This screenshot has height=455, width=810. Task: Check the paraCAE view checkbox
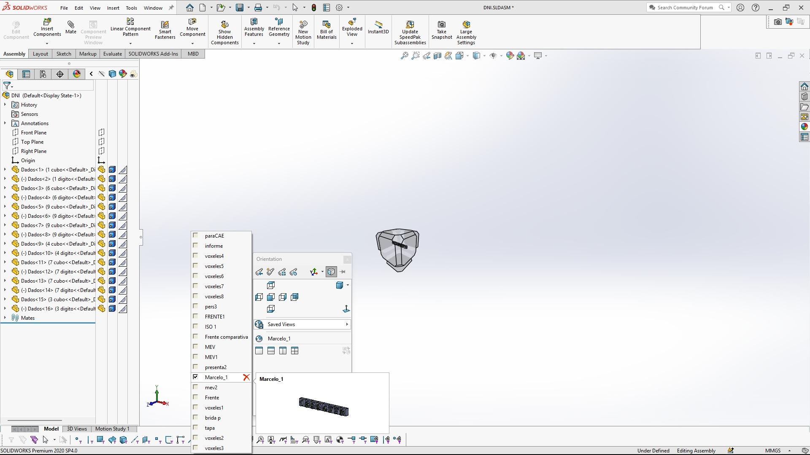coord(195,236)
